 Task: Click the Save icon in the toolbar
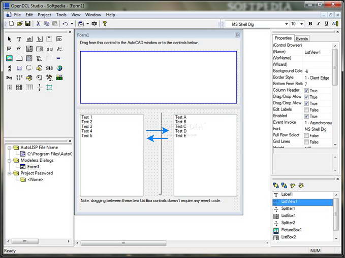(28, 24)
